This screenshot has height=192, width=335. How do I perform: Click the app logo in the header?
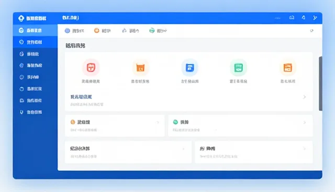point(21,18)
